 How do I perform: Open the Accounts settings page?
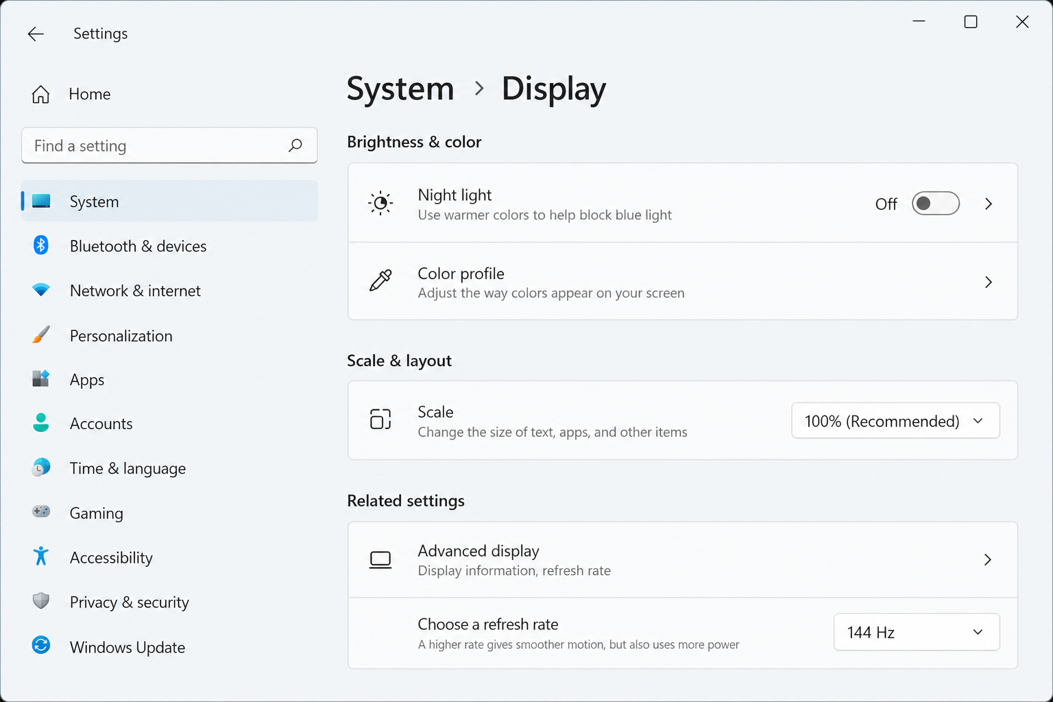coord(169,424)
